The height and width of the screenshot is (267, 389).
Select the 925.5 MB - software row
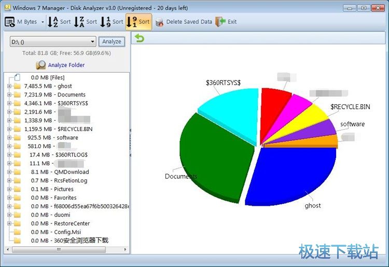pos(53,137)
